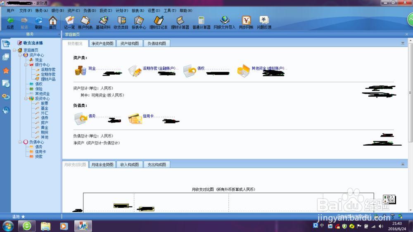Open 理财日记本 diary
This screenshot has width=413, height=232.
[x=158, y=23]
